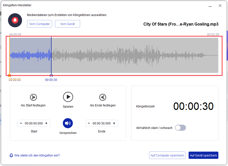Decrease Ende time with minus button

(89, 123)
